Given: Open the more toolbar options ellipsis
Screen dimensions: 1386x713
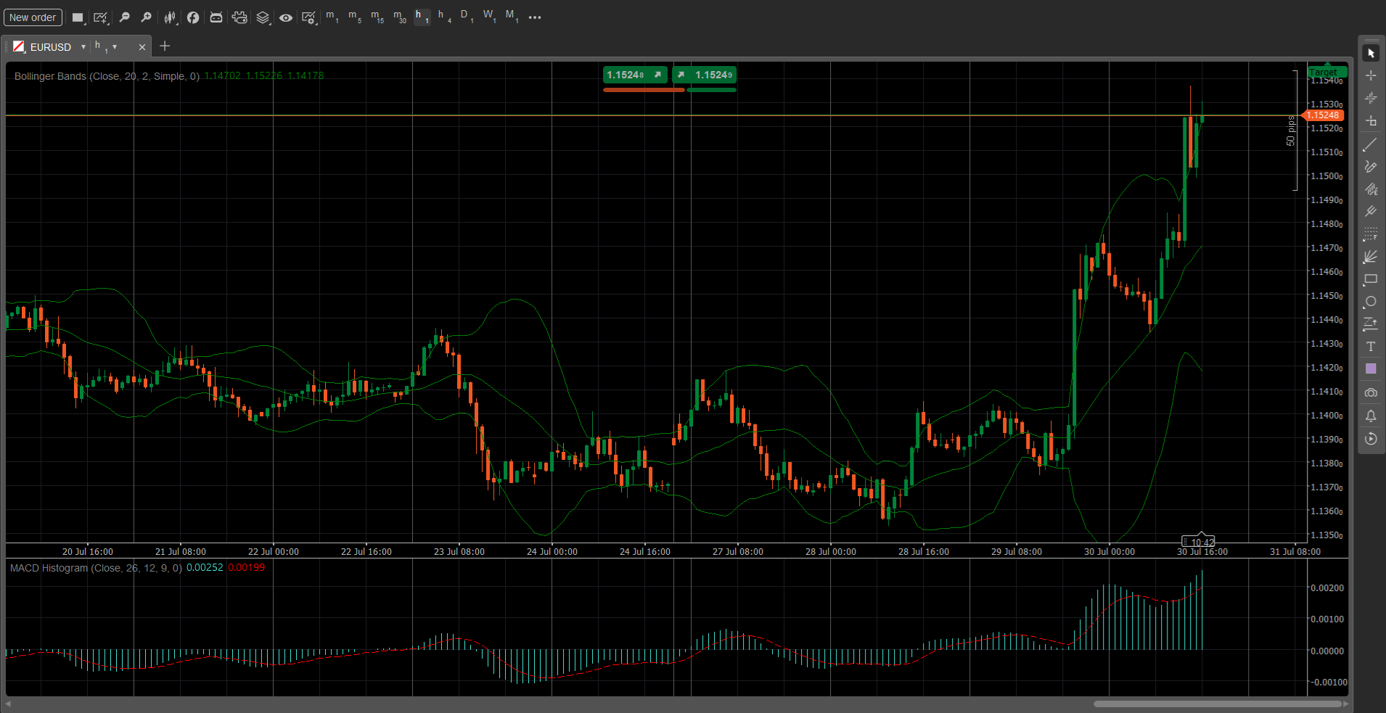Looking at the screenshot, I should coord(535,17).
